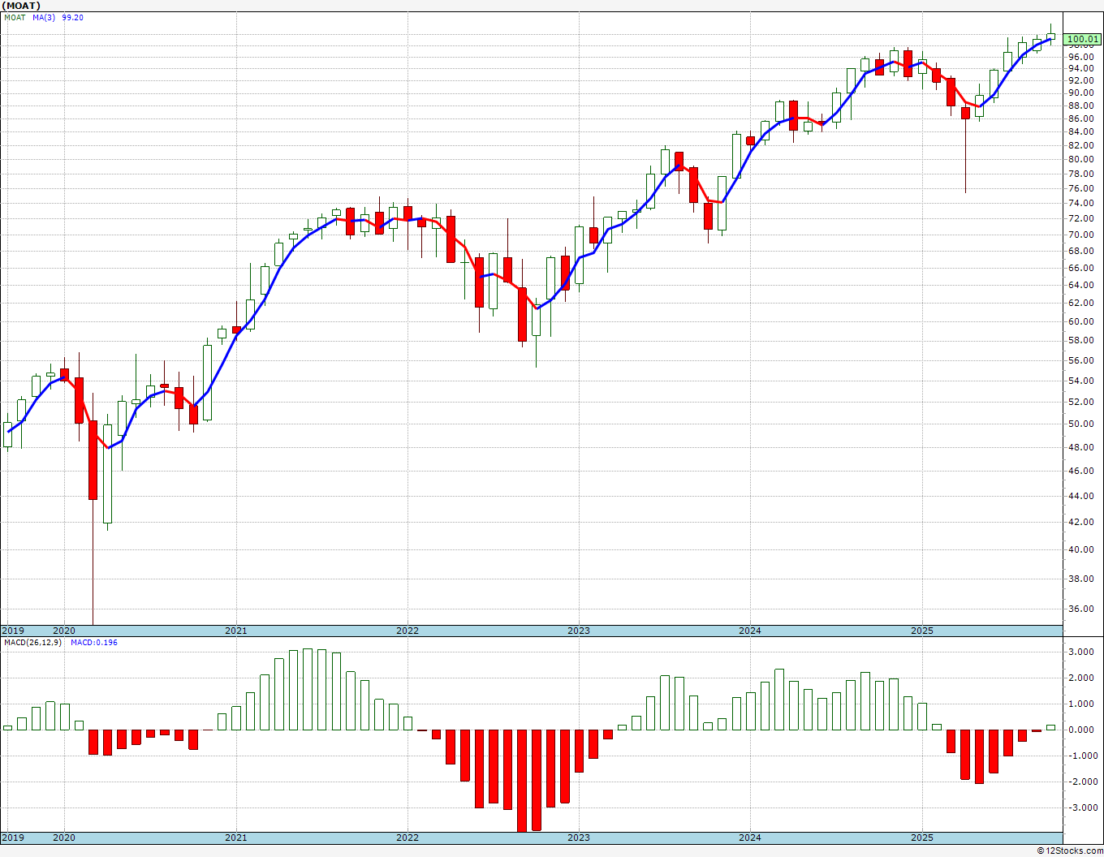
Task: Click the 36.00 price axis label
Action: click(1080, 610)
